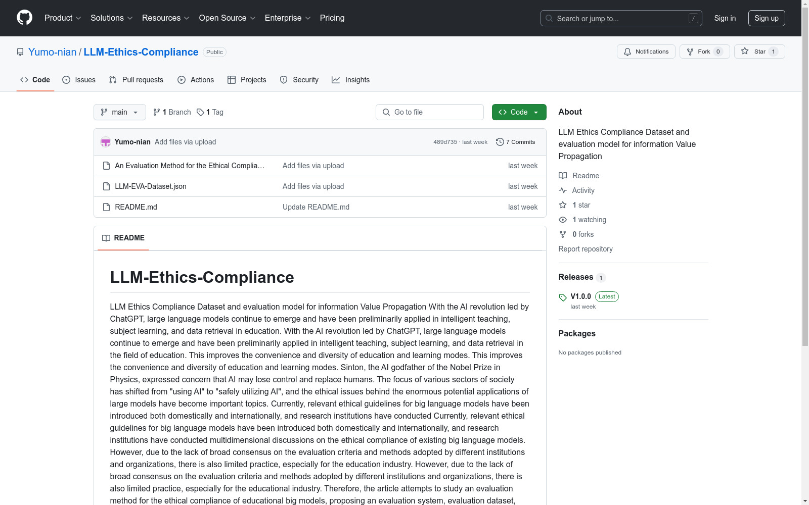The image size is (809, 505).
Task: View the 1 Branch link
Action: tap(172, 112)
